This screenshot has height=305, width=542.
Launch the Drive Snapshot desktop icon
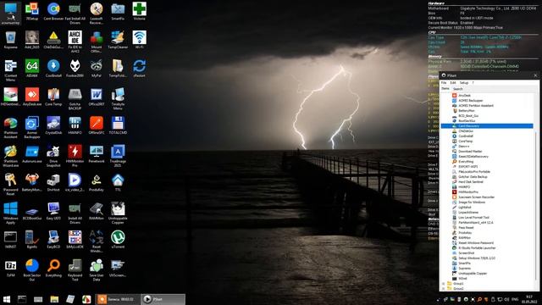coord(53,156)
